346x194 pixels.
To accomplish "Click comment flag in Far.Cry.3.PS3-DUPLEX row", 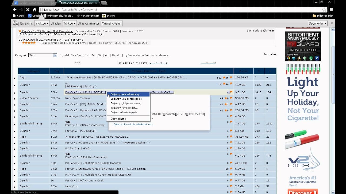I will tap(231, 131).
